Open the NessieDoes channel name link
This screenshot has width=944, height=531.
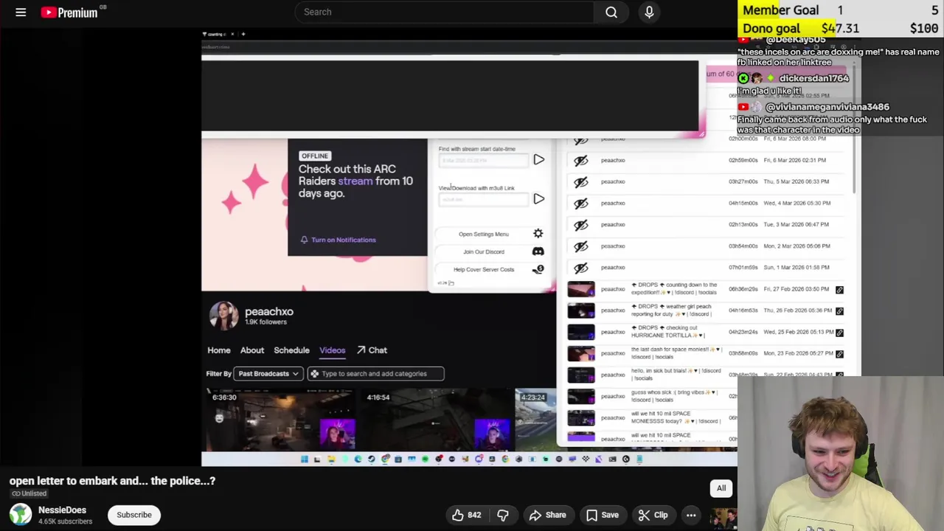[x=62, y=510]
